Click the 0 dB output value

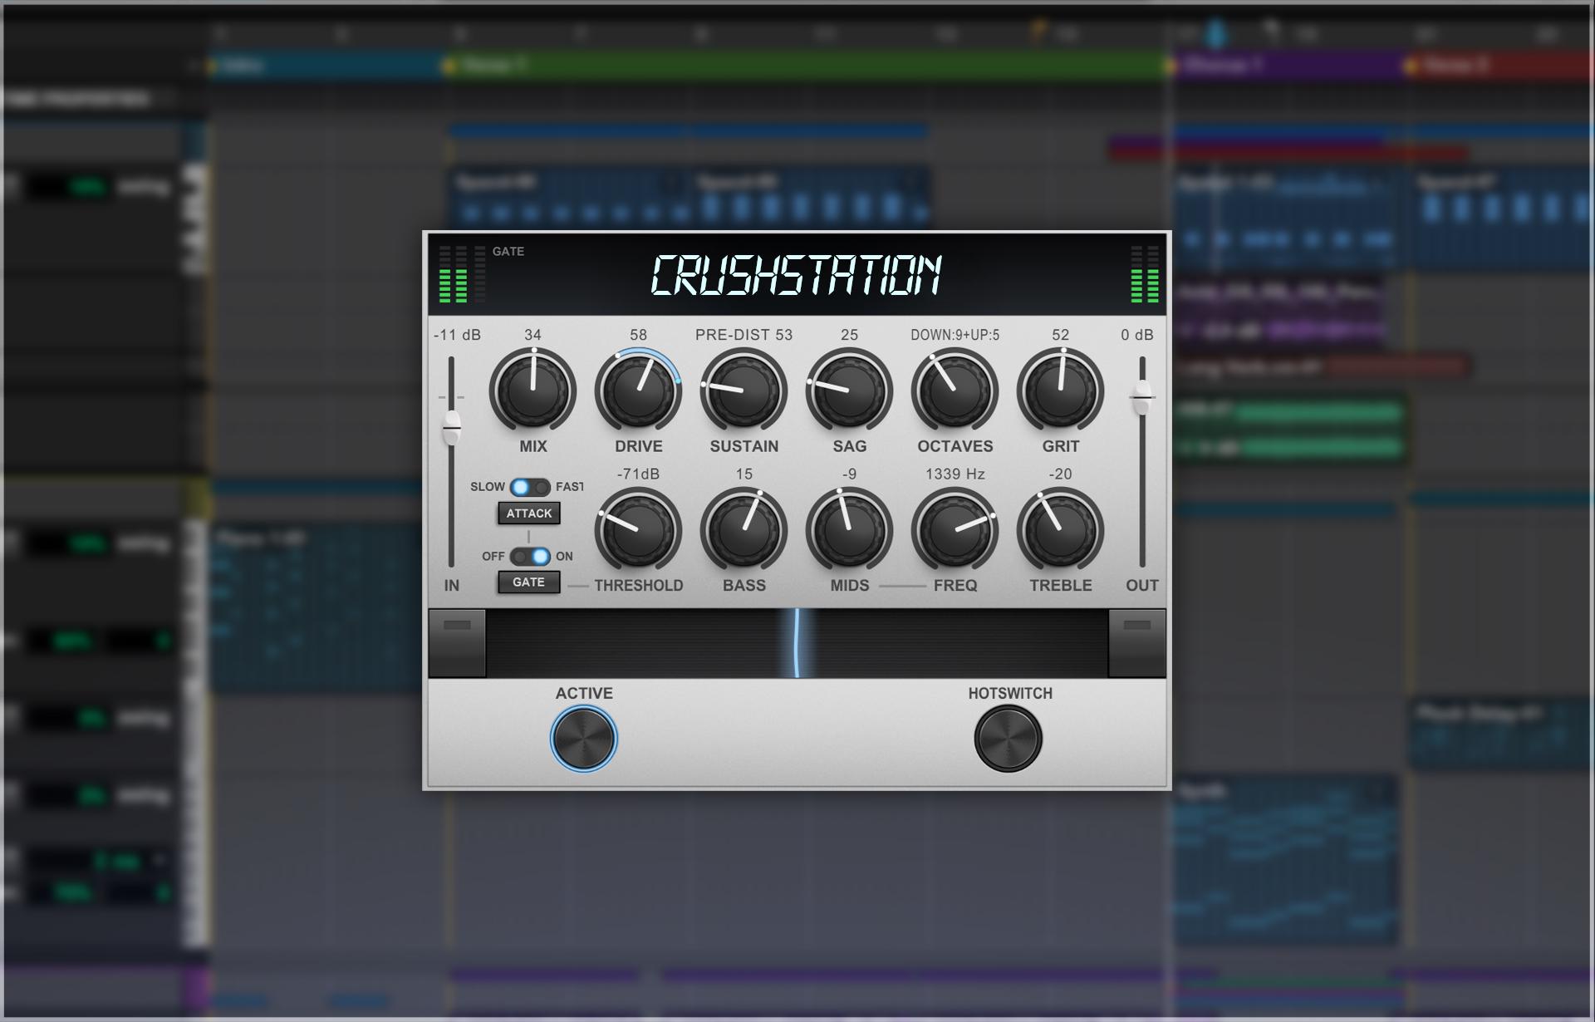pos(1137,335)
